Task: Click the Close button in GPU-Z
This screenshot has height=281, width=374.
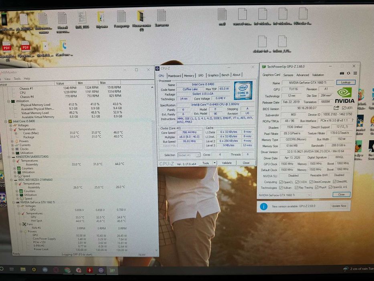Action: tap(341, 195)
